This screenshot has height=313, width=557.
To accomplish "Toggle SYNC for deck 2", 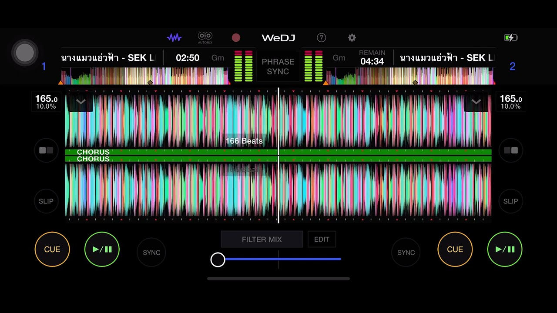I will tap(406, 253).
